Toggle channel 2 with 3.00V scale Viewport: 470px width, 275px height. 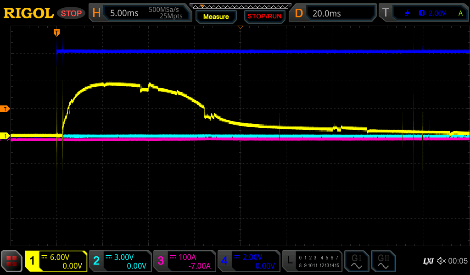pyautogui.click(x=120, y=261)
